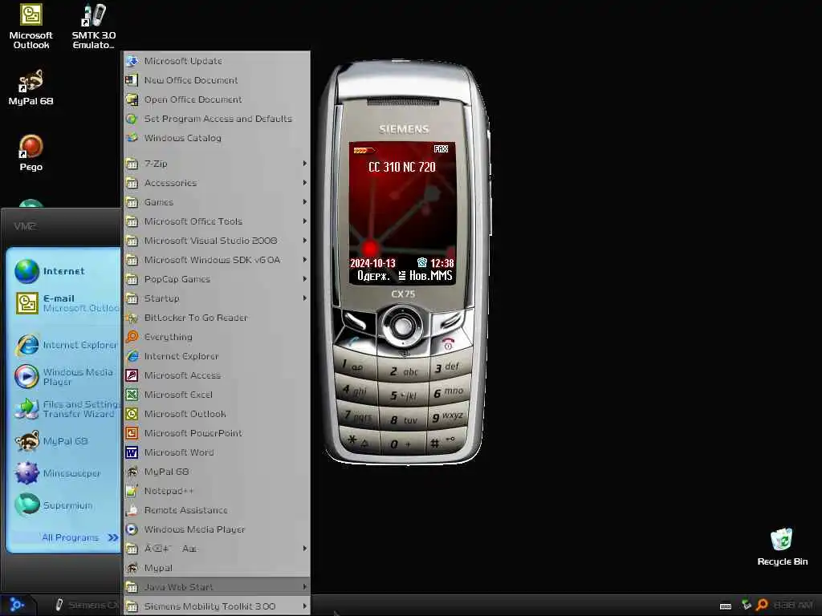Click phone keypad key 3 def
Screen dimensions: 822x616
pos(450,367)
